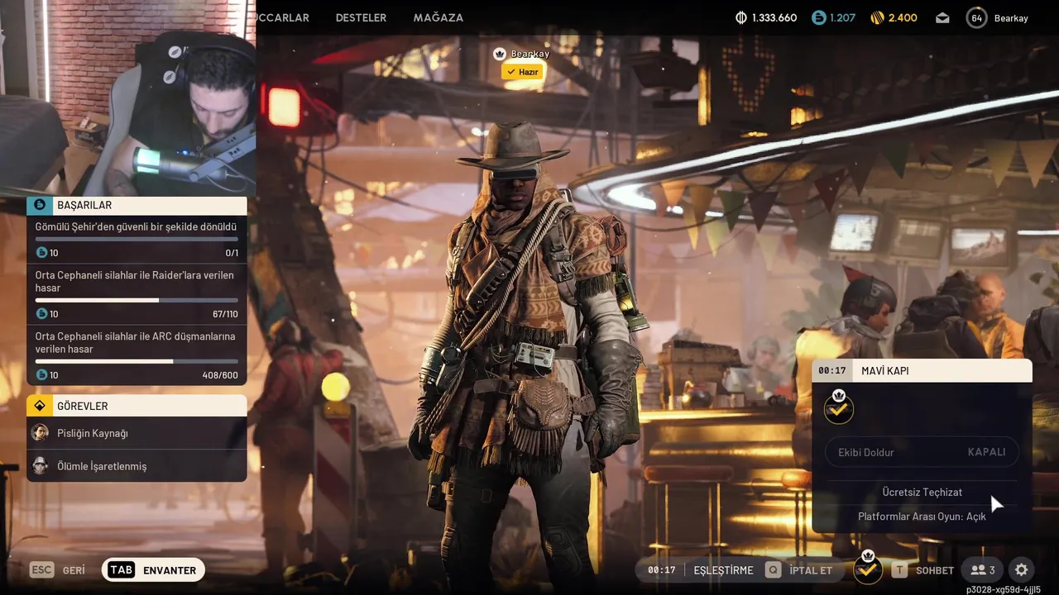The height and width of the screenshot is (595, 1059).
Task: Click the Ölümle İşaretlenmiş quest giver portrait
Action: tap(40, 465)
